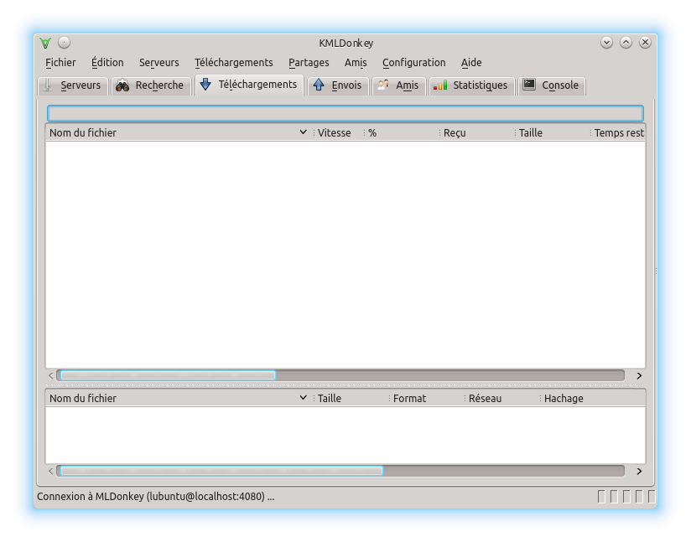Click the binoculars icon on Recherche tab

click(x=122, y=85)
